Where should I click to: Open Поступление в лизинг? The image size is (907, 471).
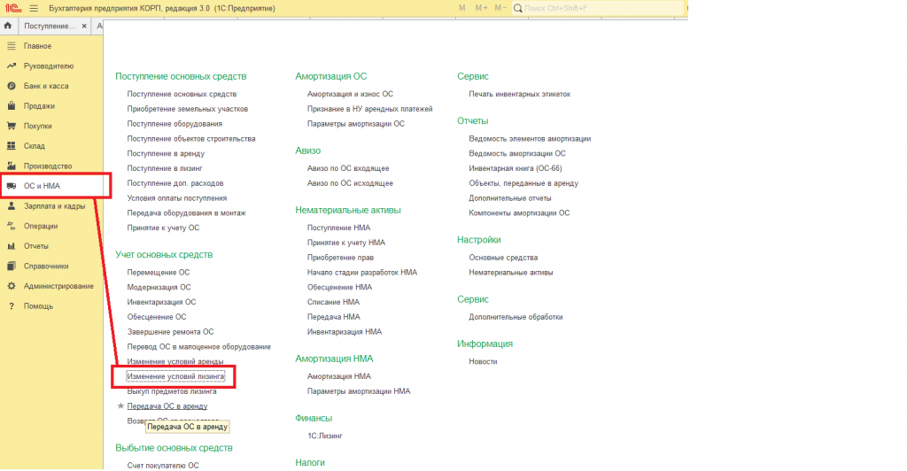165,168
